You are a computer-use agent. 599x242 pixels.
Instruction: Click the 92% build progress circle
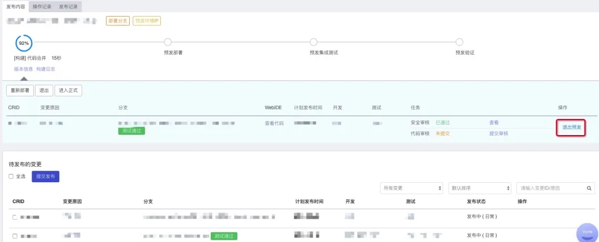[x=24, y=43]
